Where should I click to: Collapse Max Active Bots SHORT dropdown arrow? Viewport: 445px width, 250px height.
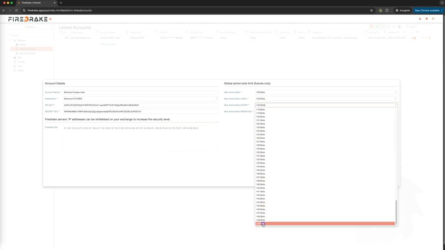(x=395, y=105)
